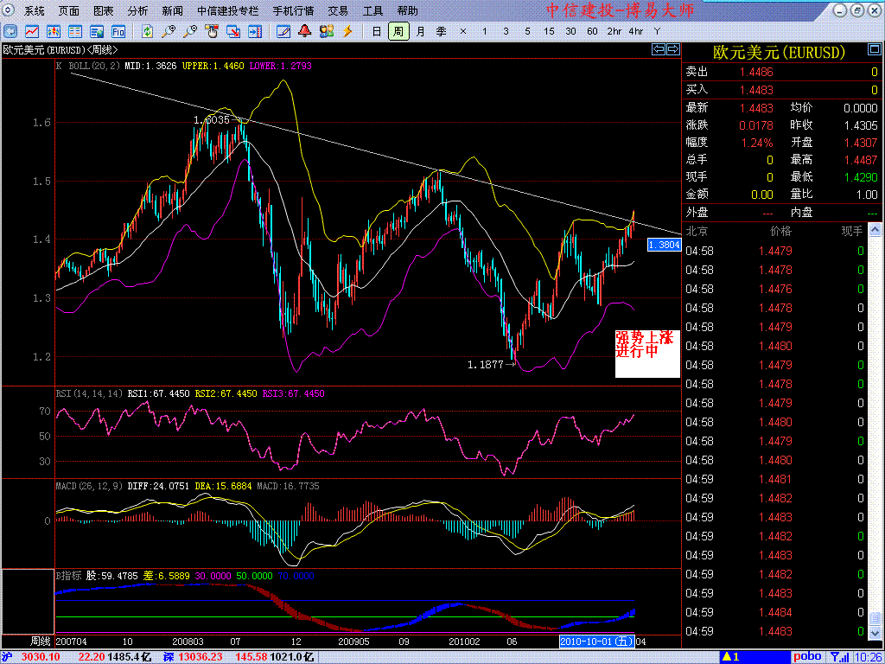Viewport: 885px width, 664px height.
Task: Open the quote list table icon
Action: (x=75, y=31)
